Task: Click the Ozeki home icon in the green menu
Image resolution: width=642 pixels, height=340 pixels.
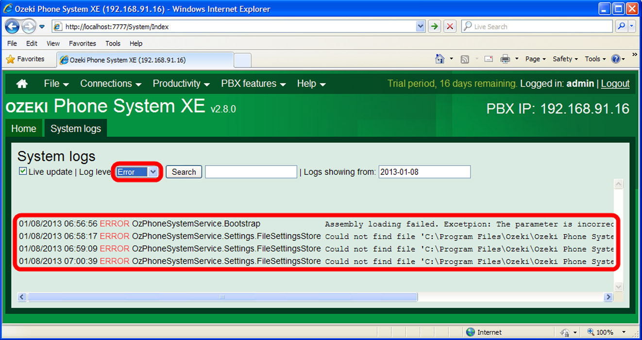Action: click(22, 84)
